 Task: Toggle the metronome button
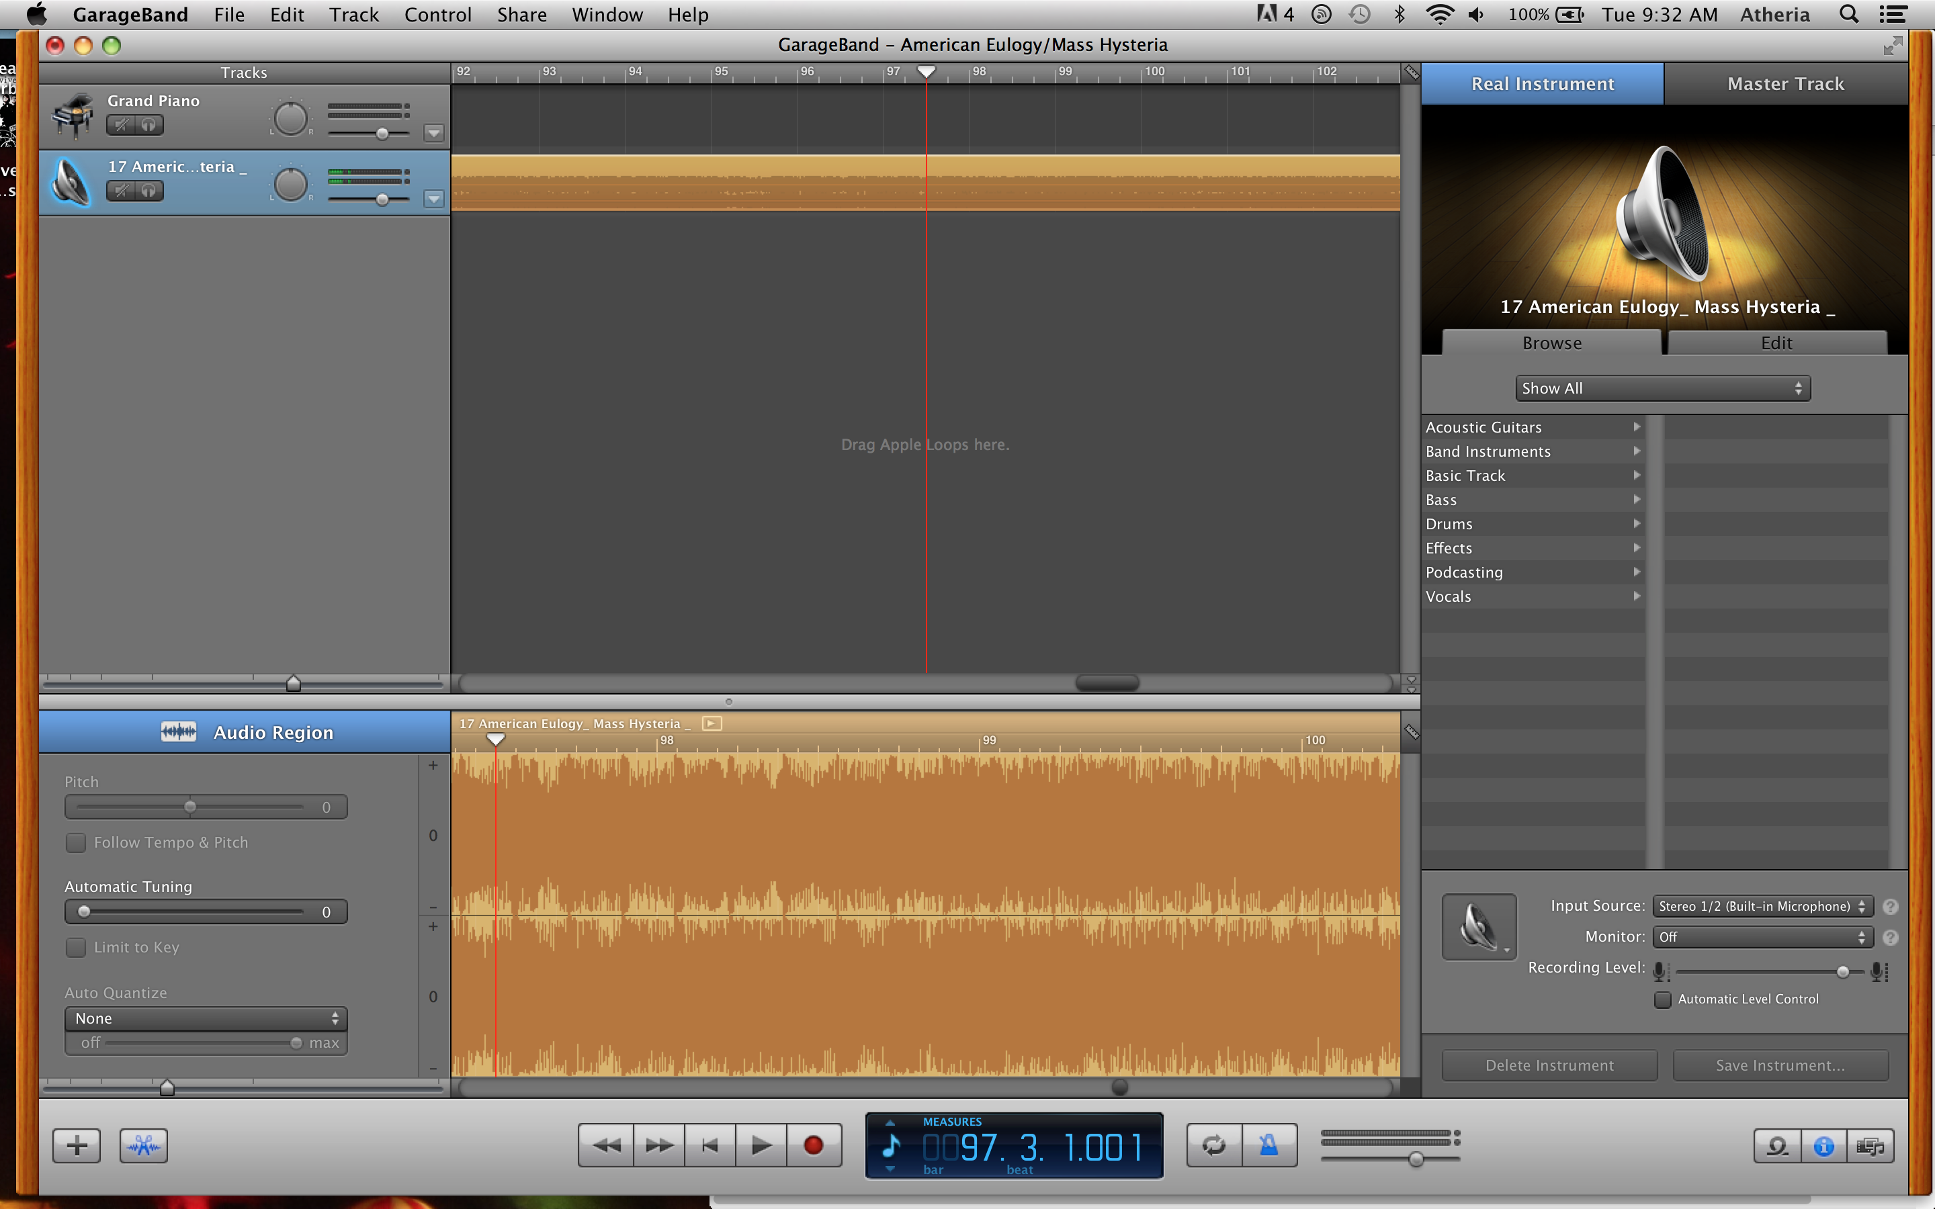point(1269,1146)
